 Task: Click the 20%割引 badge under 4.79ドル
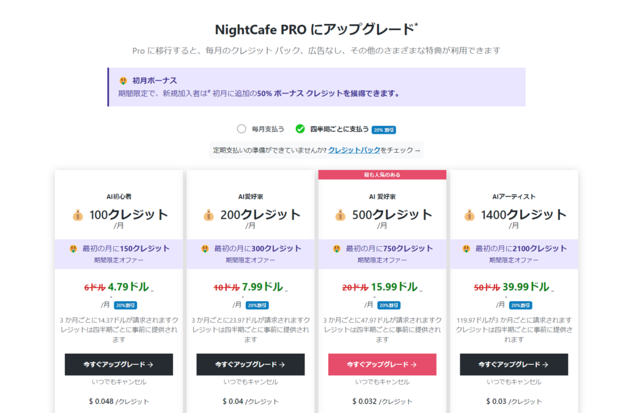pyautogui.click(x=125, y=305)
